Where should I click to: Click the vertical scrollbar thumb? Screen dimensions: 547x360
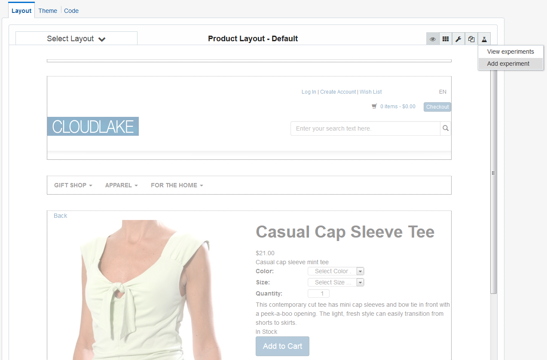(494, 173)
